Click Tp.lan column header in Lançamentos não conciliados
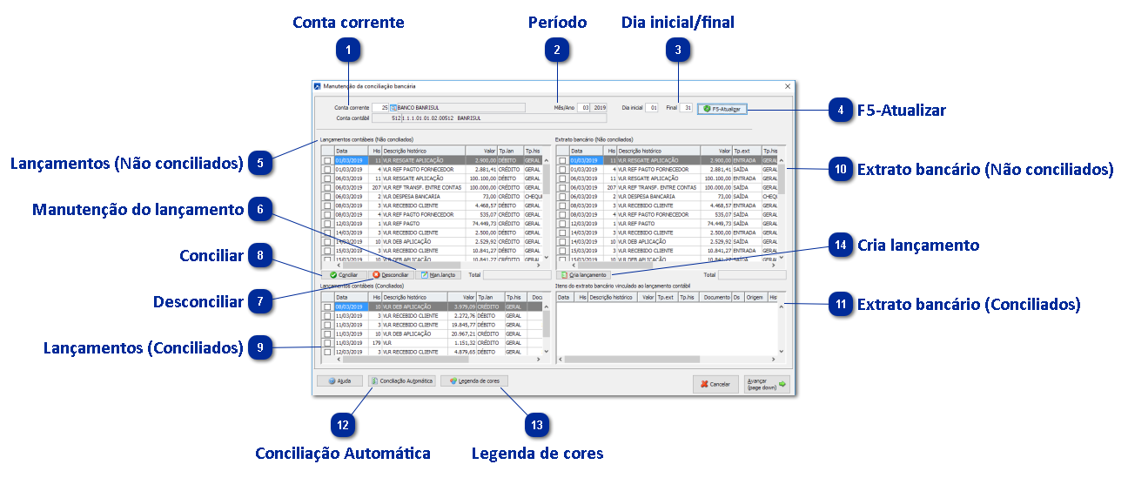The height and width of the screenshot is (478, 1128). [x=510, y=151]
